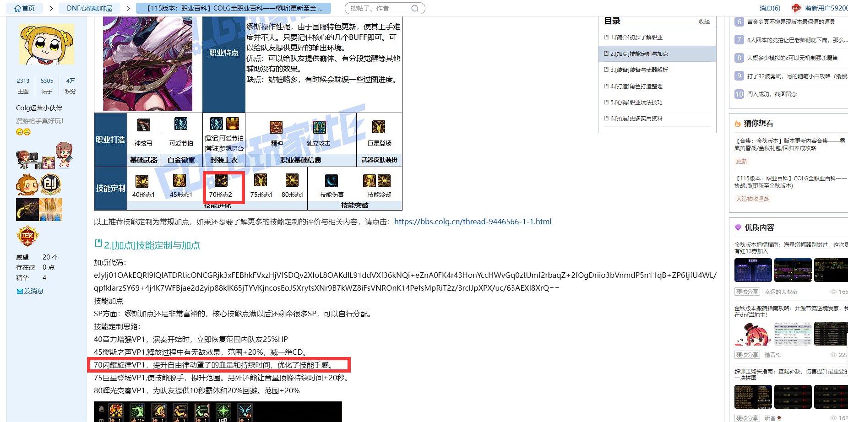Screen dimensions: 848x422
Task: Click the 技能伤害 moon icon
Action: pyautogui.click(x=332, y=181)
